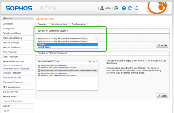The image size is (174, 113).
Task: Open the MIME types list actions menu
Action: (x=95, y=62)
